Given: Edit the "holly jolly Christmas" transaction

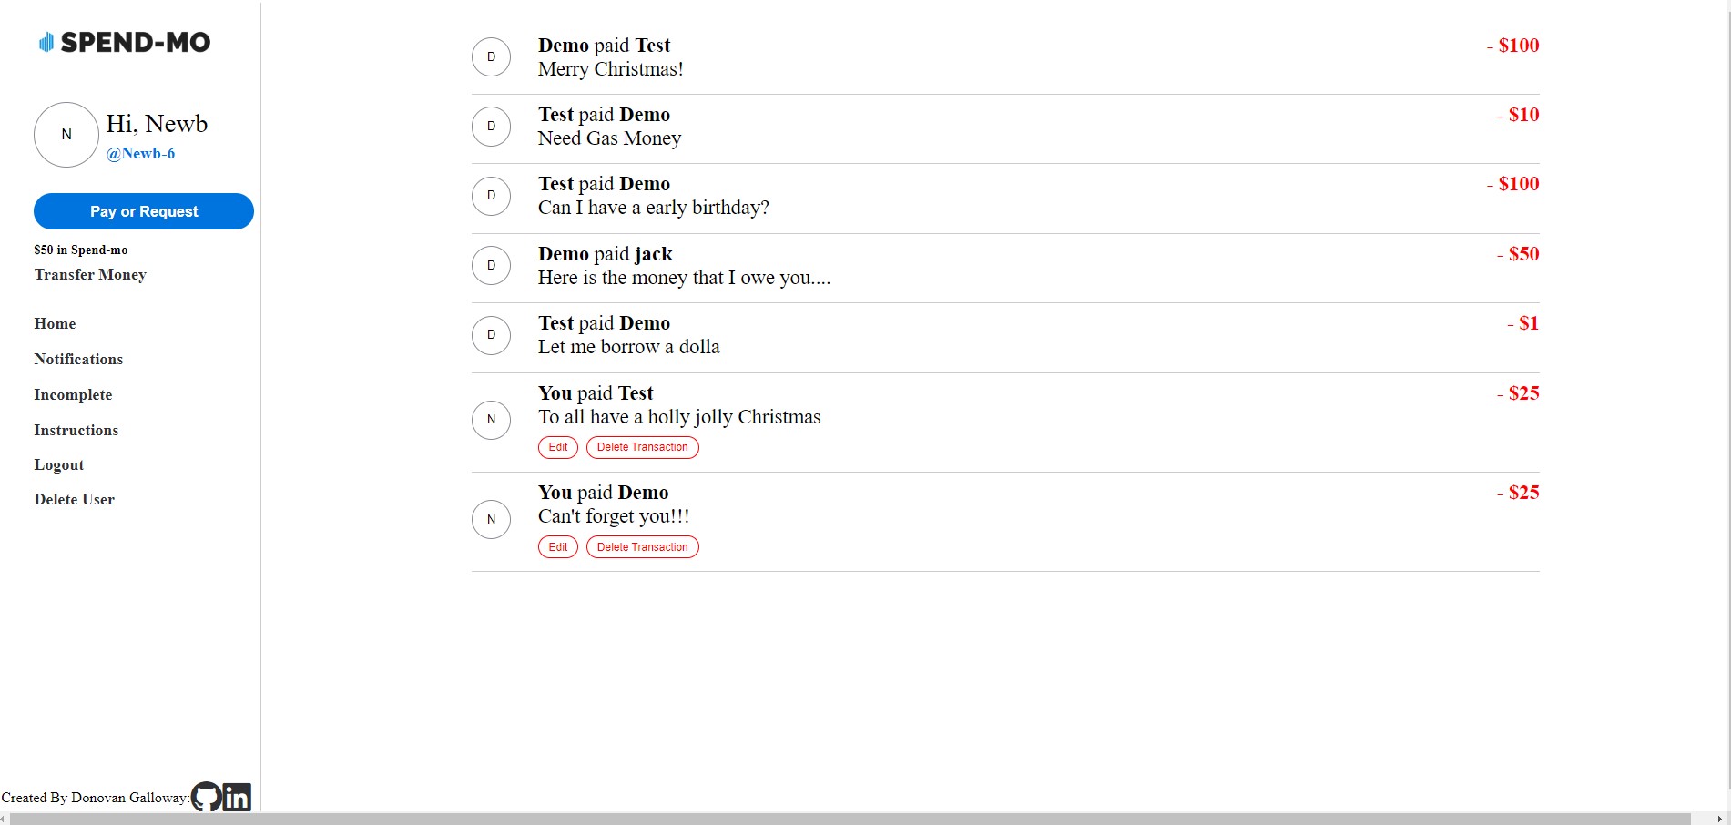Looking at the screenshot, I should tap(558, 447).
